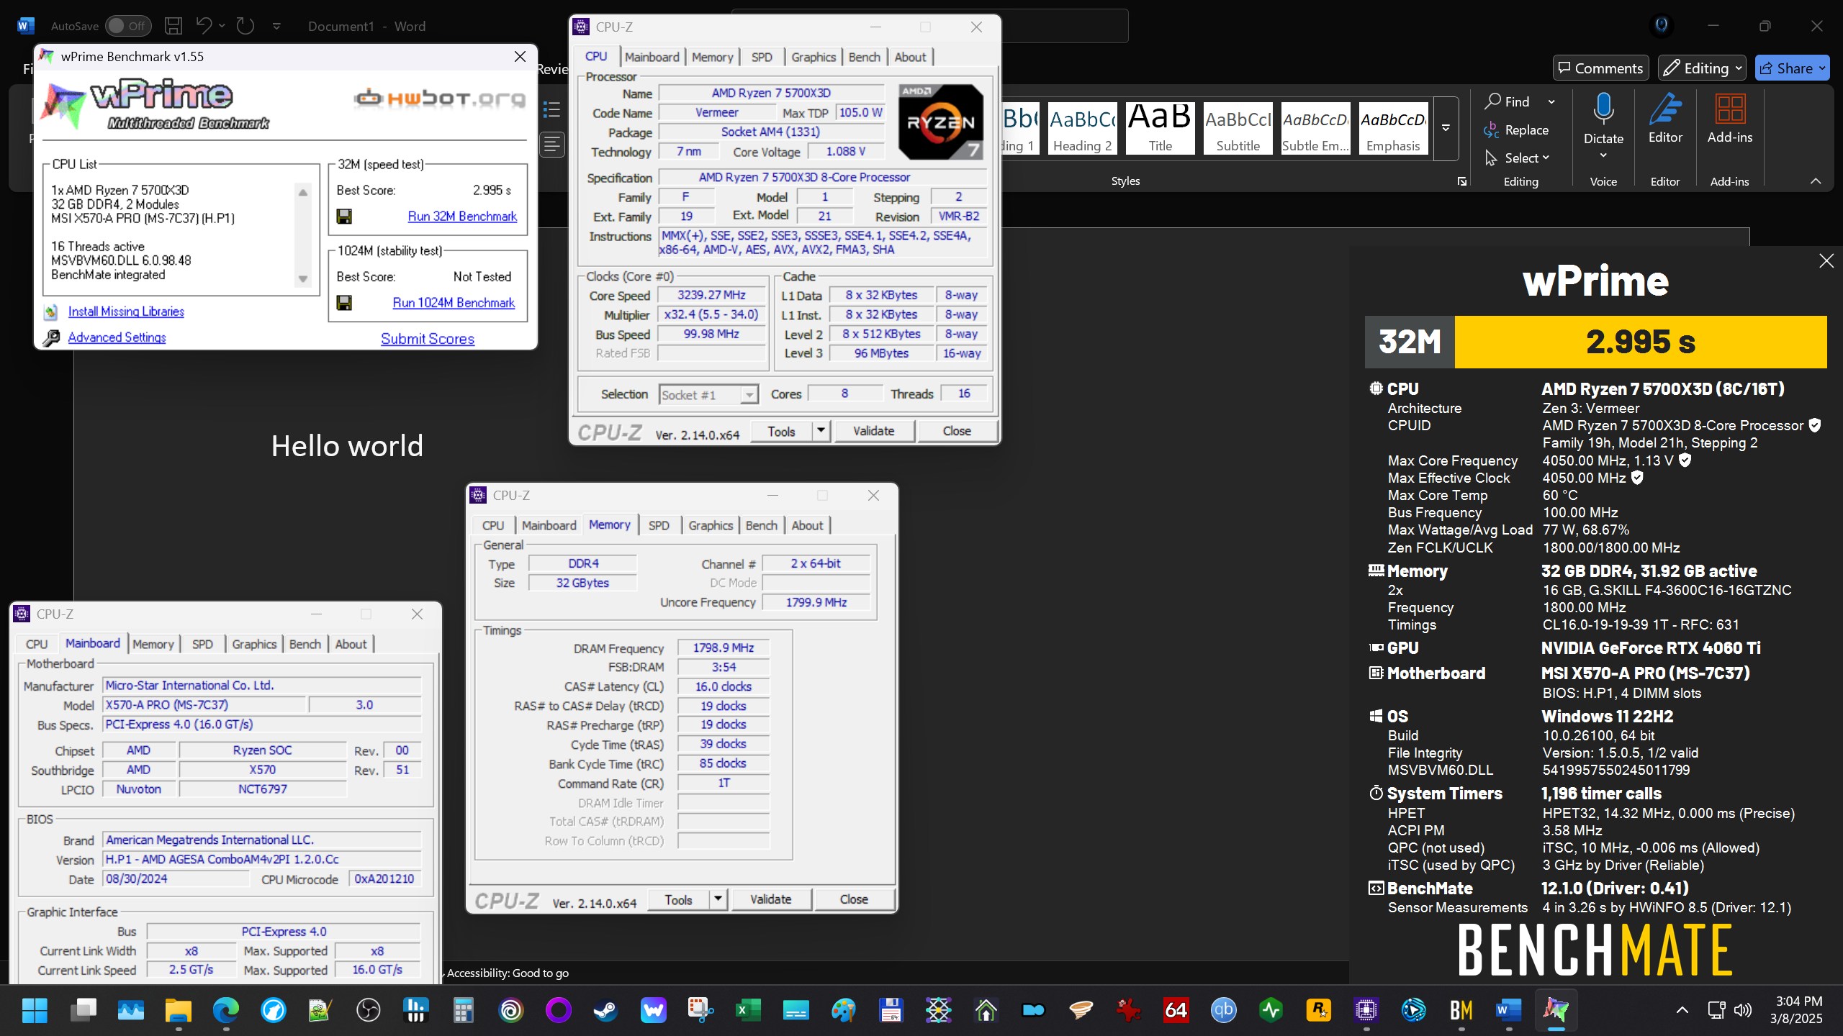This screenshot has height=1036, width=1843.
Task: Open the Editing mode dropdown in Word
Action: pyautogui.click(x=1703, y=68)
